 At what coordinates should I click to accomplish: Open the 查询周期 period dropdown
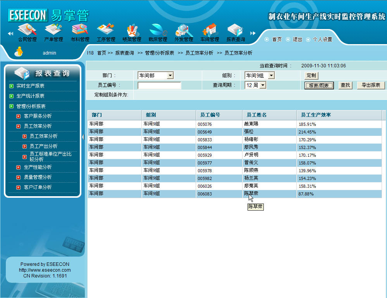tap(263, 86)
